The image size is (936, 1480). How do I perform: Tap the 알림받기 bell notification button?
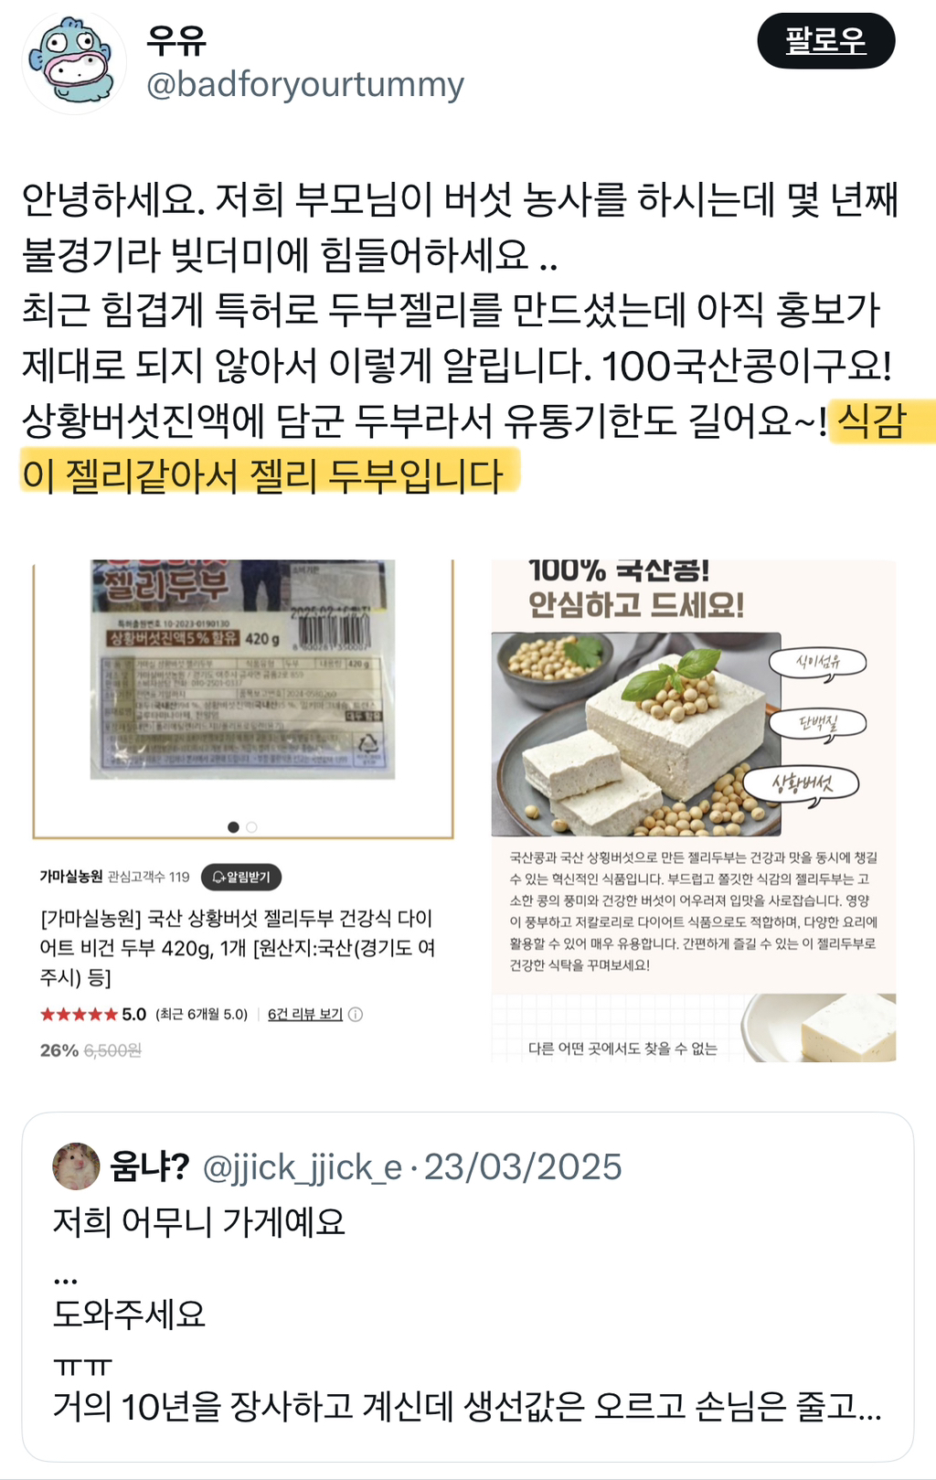pyautogui.click(x=241, y=877)
